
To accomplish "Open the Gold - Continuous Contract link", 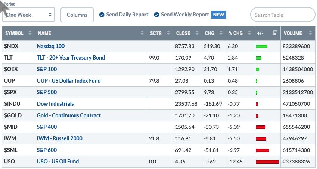I will point(69,115).
